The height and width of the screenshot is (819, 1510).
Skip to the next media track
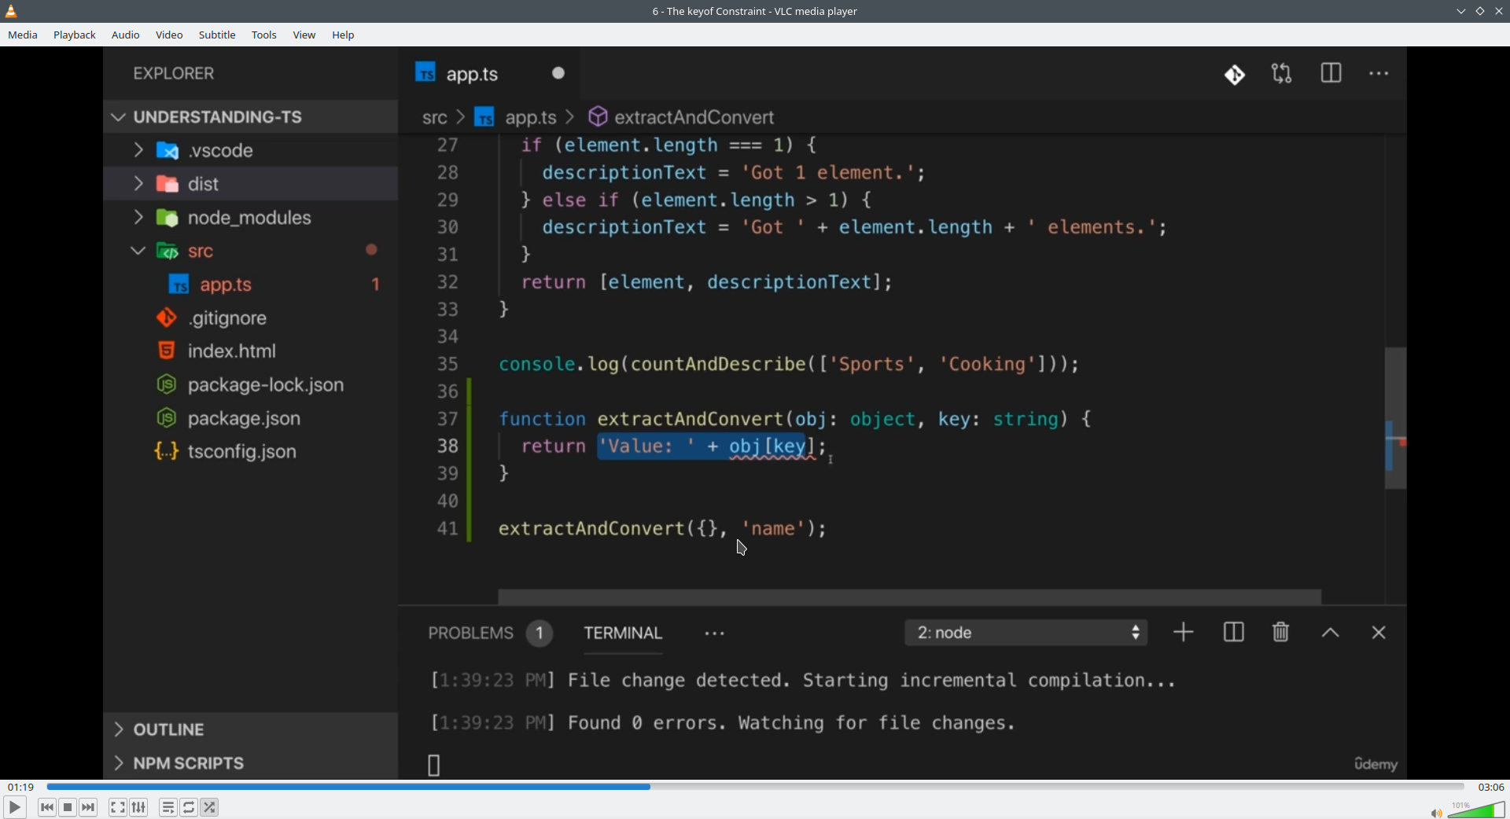88,807
